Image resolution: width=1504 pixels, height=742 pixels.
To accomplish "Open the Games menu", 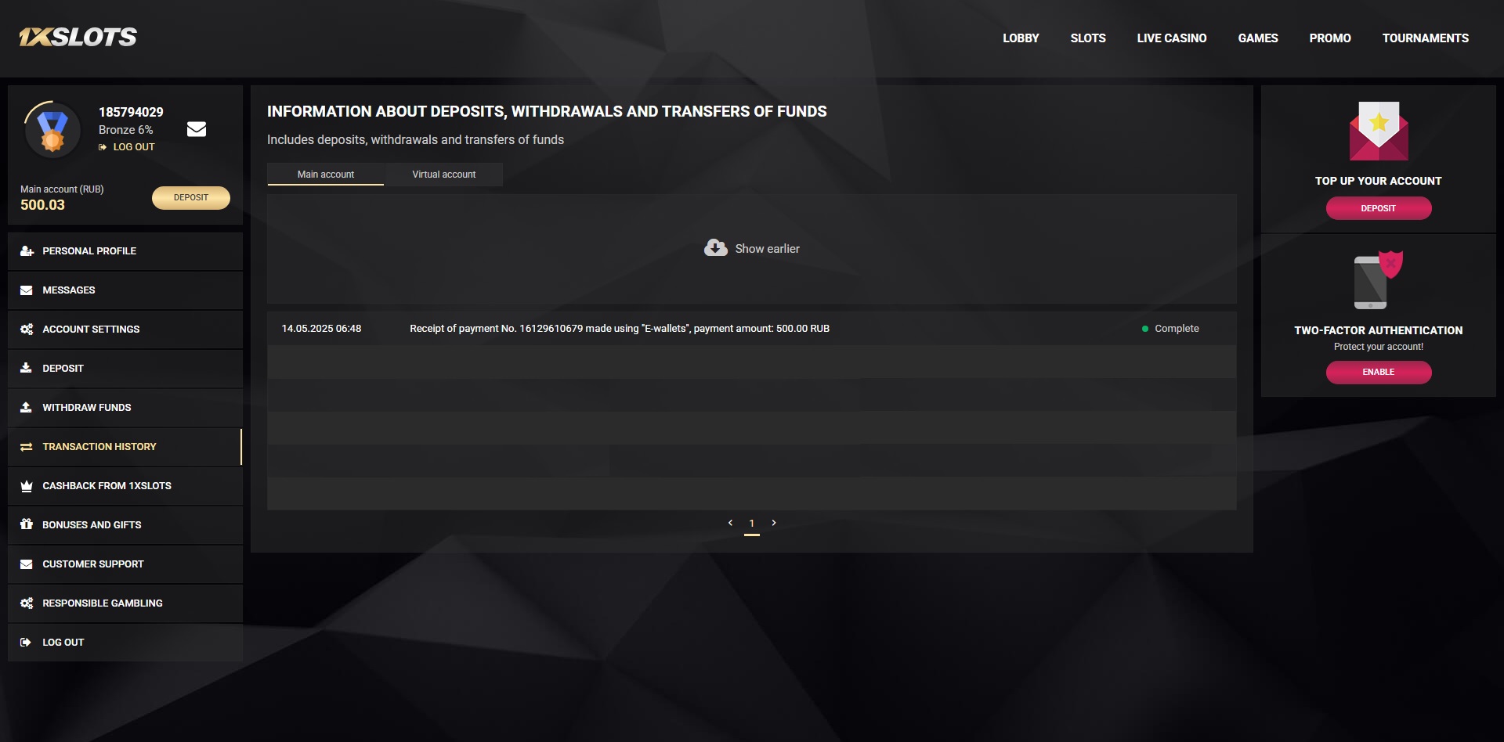I will [x=1258, y=38].
